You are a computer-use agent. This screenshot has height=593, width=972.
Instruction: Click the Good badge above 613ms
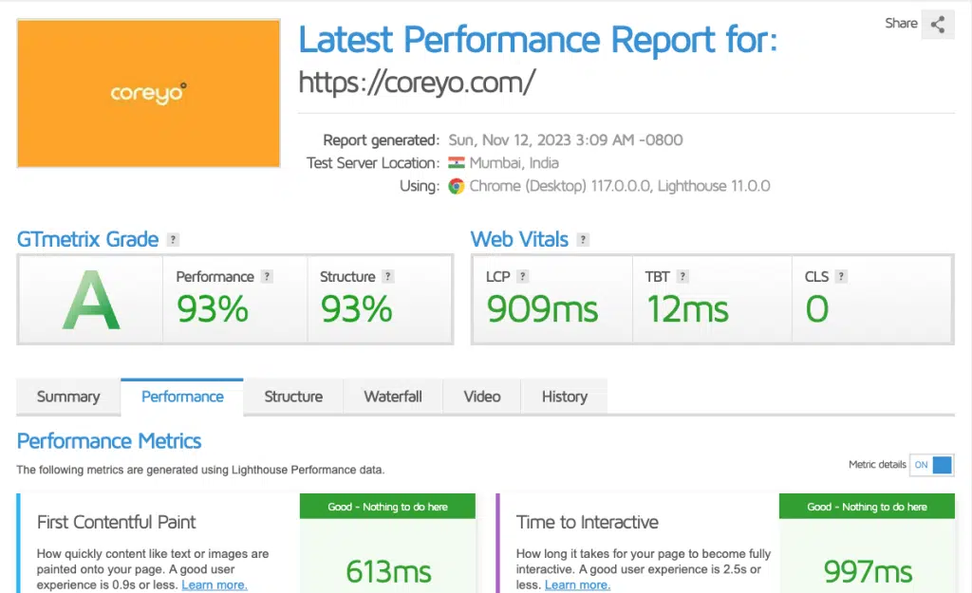pos(387,507)
